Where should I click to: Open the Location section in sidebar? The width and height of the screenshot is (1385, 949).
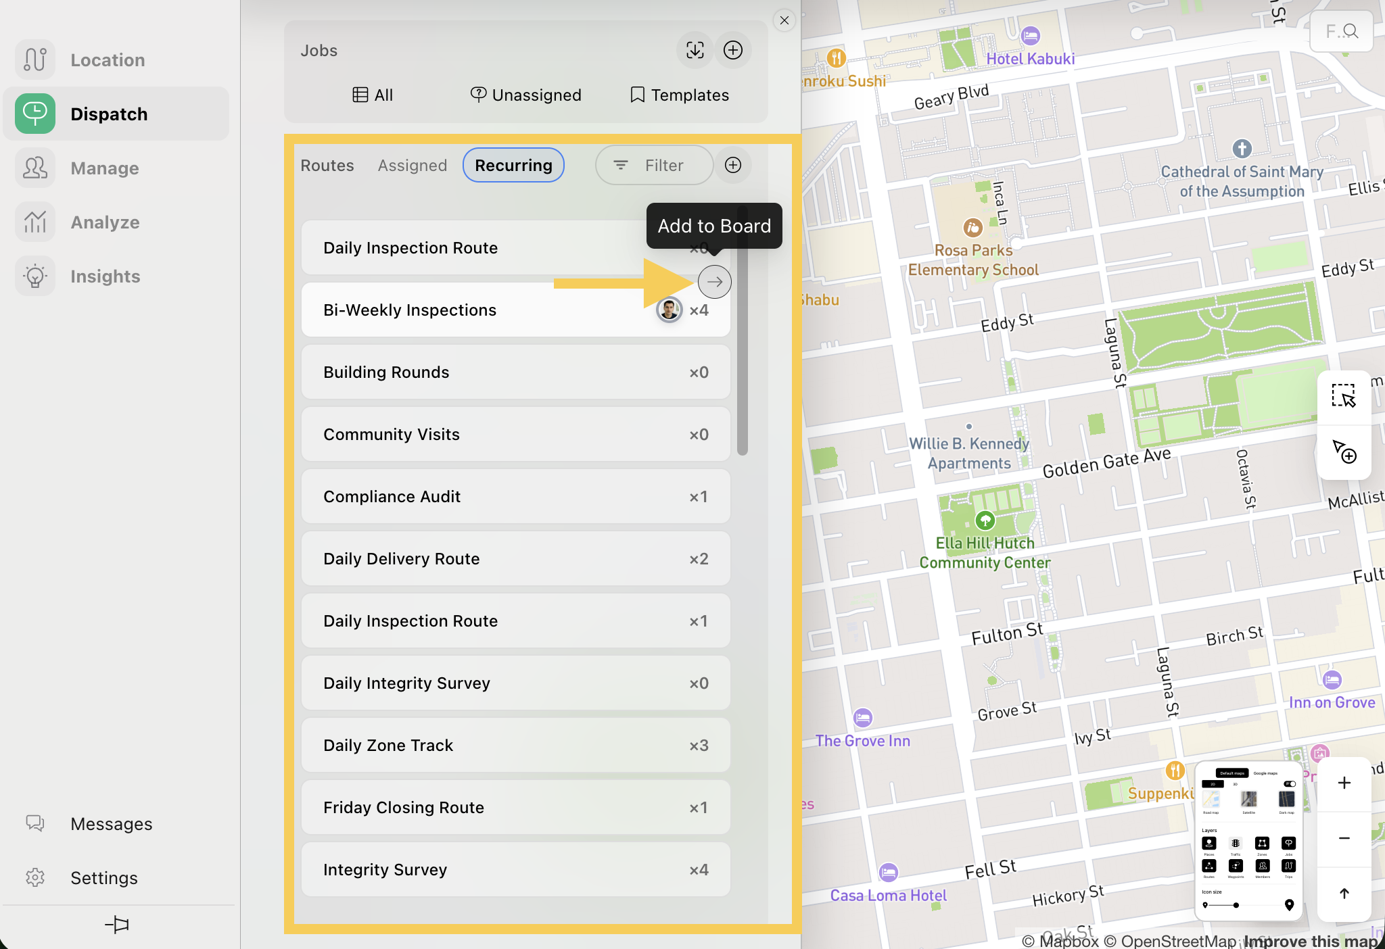108,60
